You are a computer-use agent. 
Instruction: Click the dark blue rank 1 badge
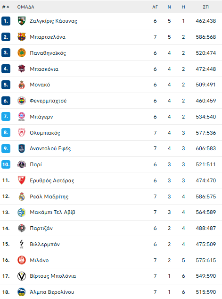point(6,21)
